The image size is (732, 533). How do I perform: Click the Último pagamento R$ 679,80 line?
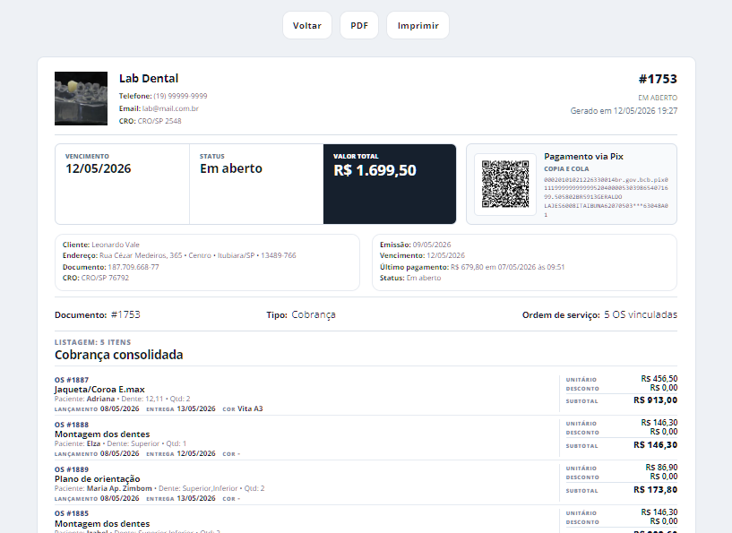(472, 267)
